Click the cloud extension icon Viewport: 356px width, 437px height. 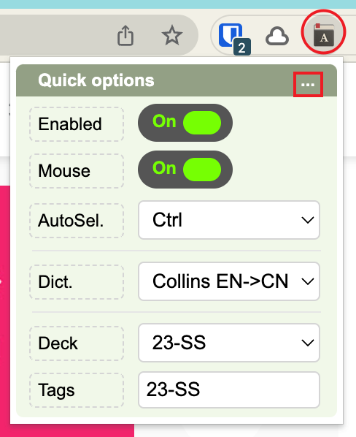pyautogui.click(x=277, y=37)
